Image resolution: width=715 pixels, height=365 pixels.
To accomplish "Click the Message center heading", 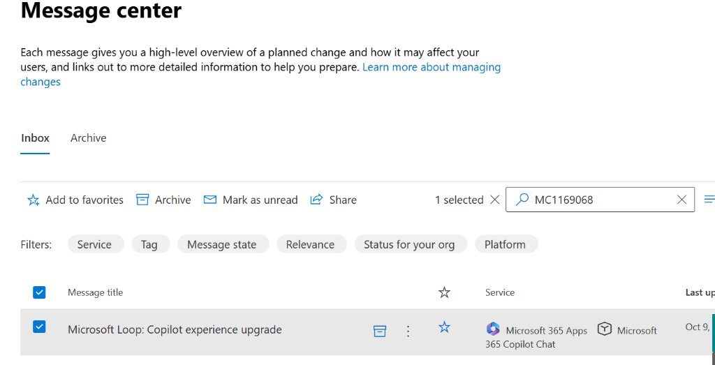I will pyautogui.click(x=101, y=10).
